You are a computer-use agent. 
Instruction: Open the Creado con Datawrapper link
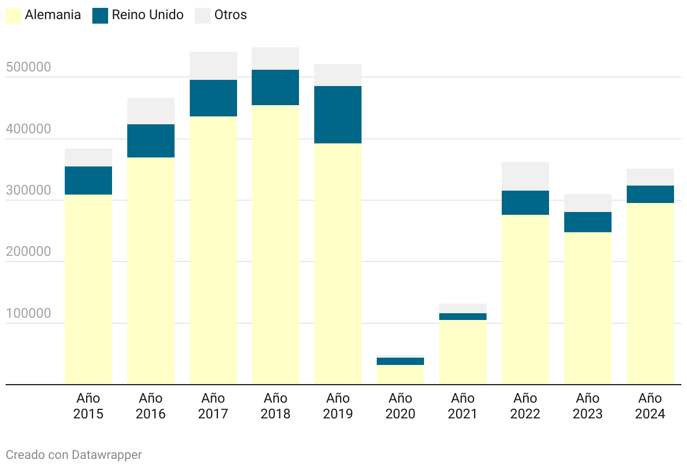click(x=74, y=454)
